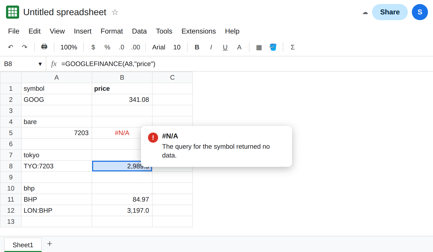
Task: Insert a function with the sigma icon
Action: coord(293,47)
